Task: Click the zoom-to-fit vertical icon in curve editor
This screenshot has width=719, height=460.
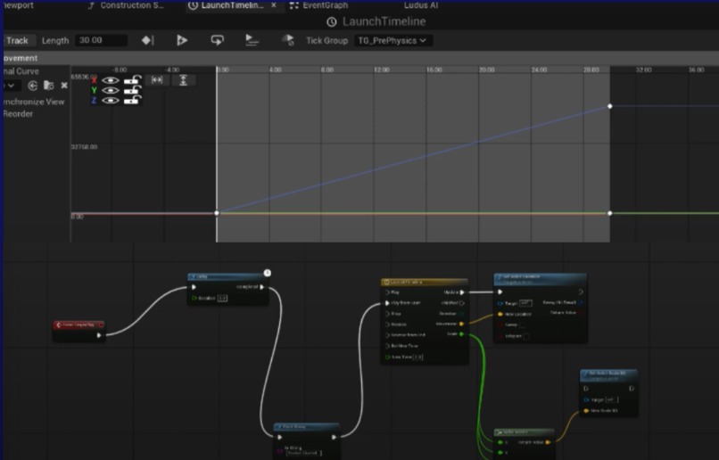Action: tap(183, 80)
